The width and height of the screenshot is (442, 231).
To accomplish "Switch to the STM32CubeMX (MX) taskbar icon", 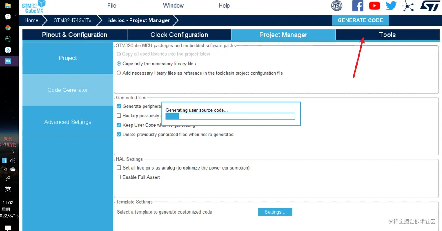I will pos(8,61).
